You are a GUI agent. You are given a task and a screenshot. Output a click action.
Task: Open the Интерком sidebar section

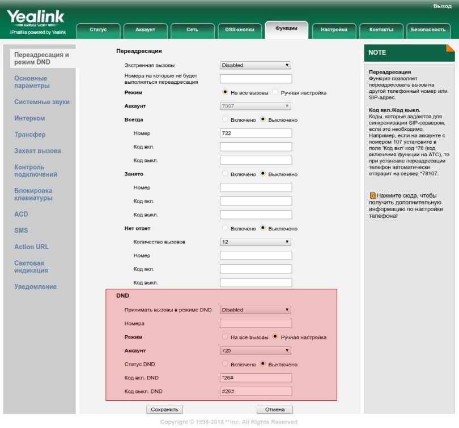(29, 118)
